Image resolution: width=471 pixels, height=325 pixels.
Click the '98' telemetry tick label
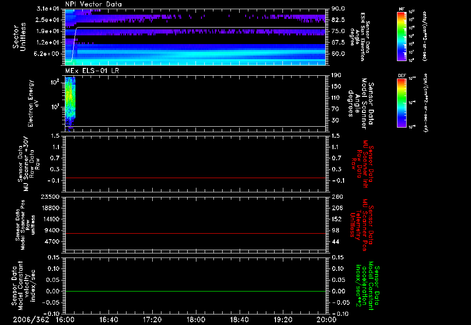[335, 230]
